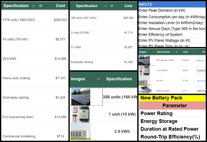Select the INPUTS header bar
Viewport: 207px width, 142px height.
[172, 4]
